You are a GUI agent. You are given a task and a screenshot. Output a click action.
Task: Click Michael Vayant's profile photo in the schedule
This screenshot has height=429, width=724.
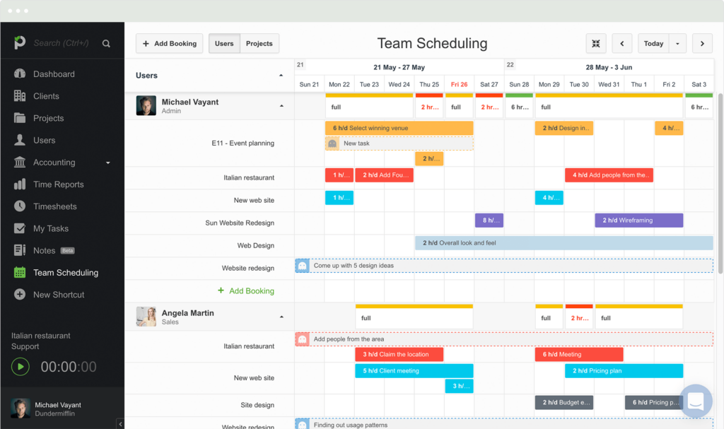pyautogui.click(x=146, y=106)
